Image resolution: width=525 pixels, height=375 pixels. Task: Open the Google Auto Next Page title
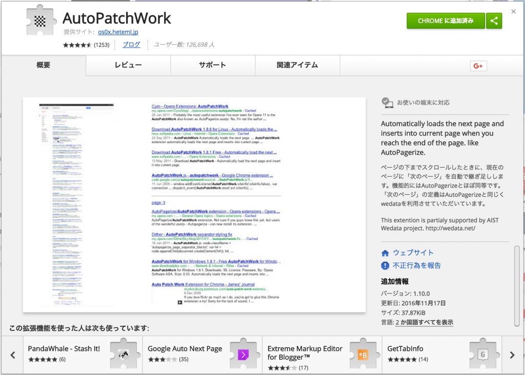click(185, 348)
